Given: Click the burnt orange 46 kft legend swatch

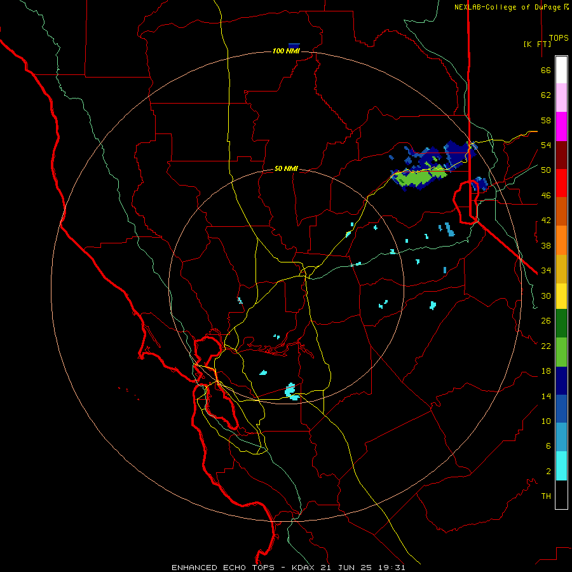Looking at the screenshot, I should pos(561,212).
